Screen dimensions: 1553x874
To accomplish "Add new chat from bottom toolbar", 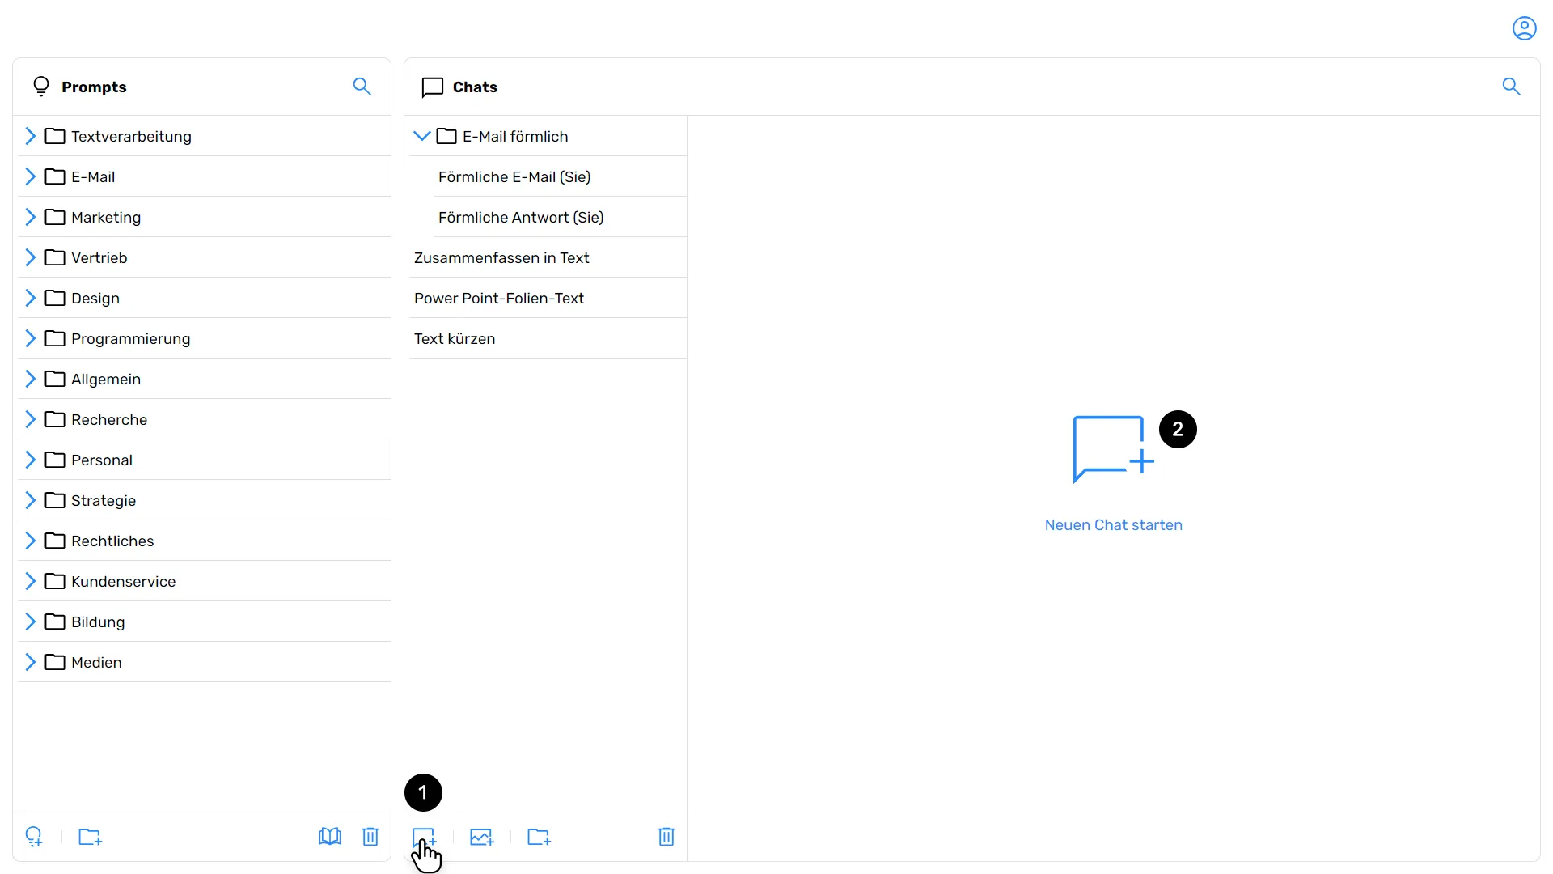I will point(424,837).
